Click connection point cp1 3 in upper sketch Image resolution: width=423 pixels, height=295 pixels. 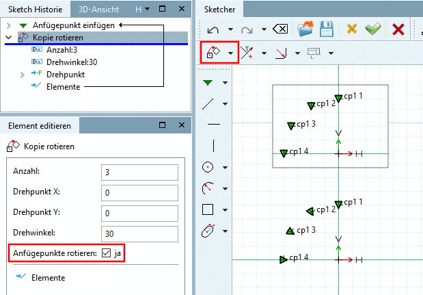click(291, 126)
